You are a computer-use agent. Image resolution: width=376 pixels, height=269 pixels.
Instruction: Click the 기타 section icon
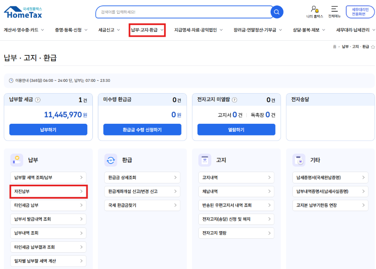pos(299,160)
